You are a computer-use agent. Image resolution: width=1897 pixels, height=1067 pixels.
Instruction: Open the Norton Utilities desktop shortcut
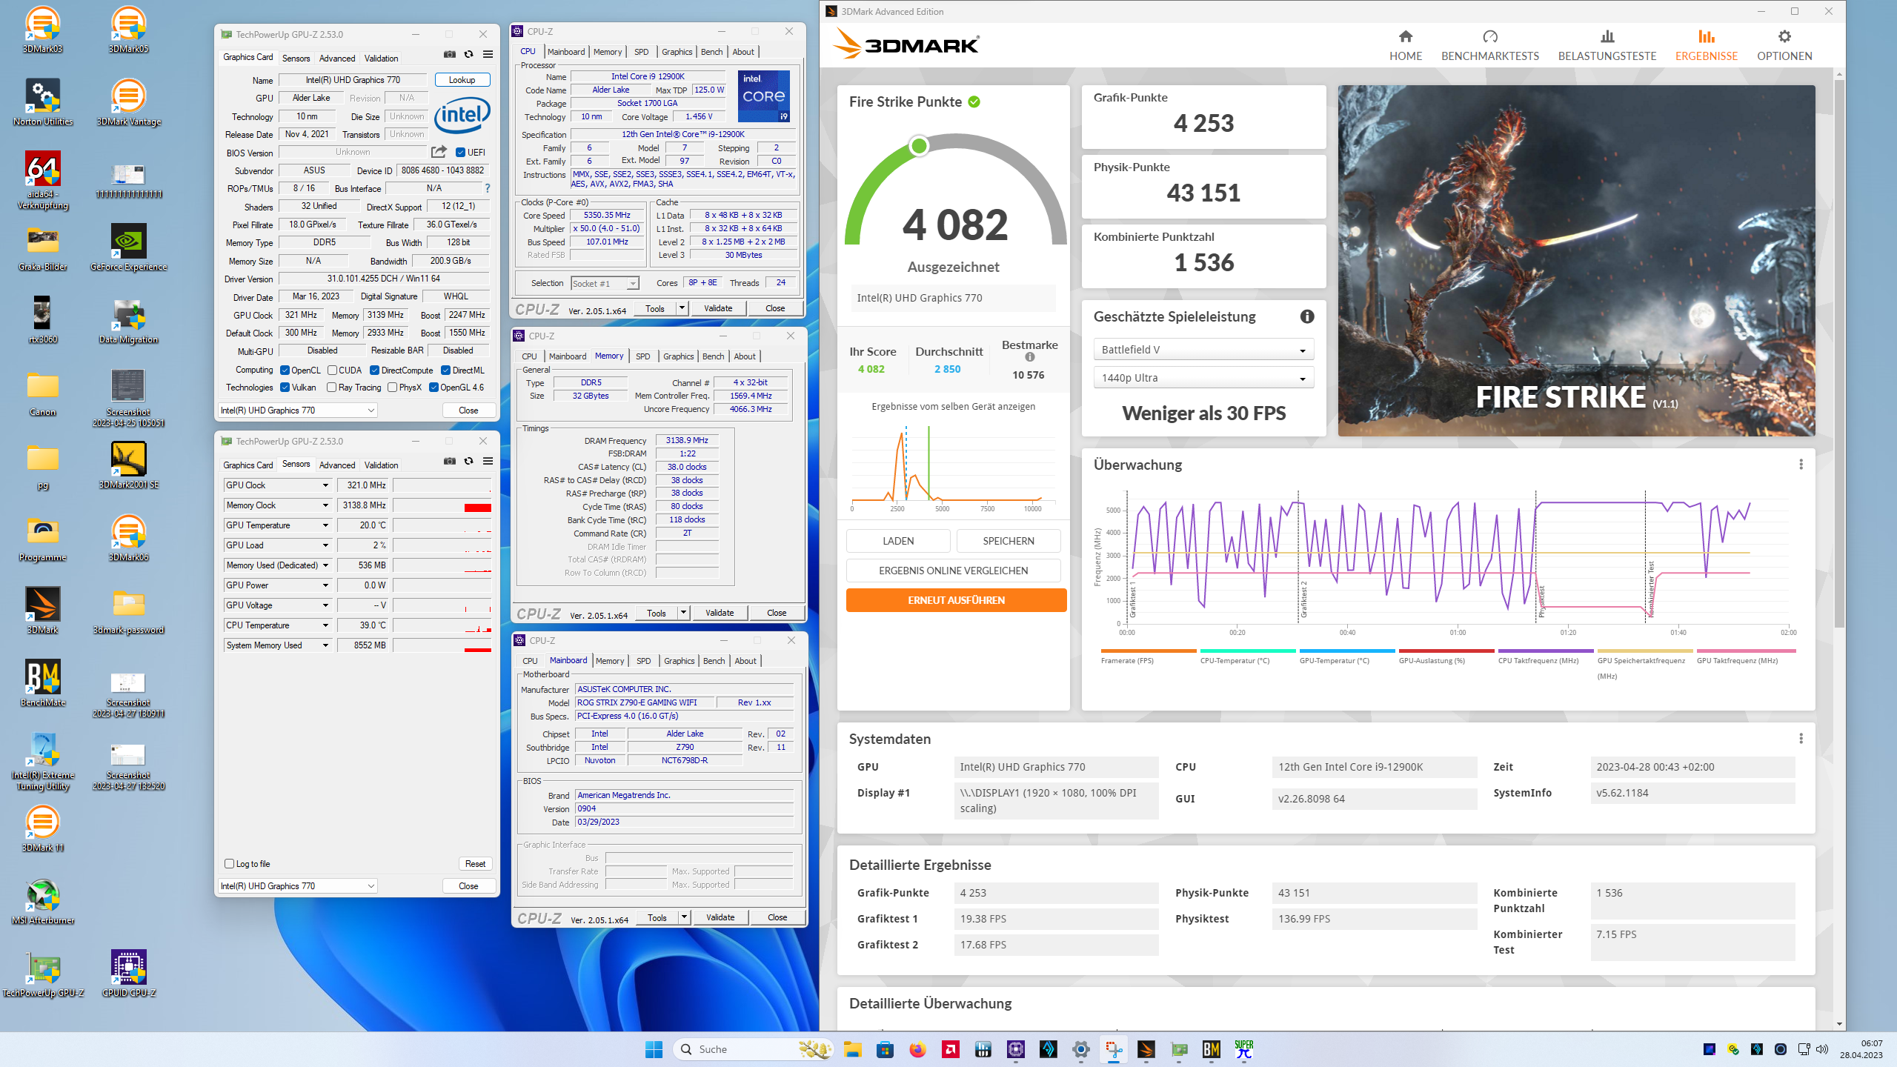coord(42,102)
